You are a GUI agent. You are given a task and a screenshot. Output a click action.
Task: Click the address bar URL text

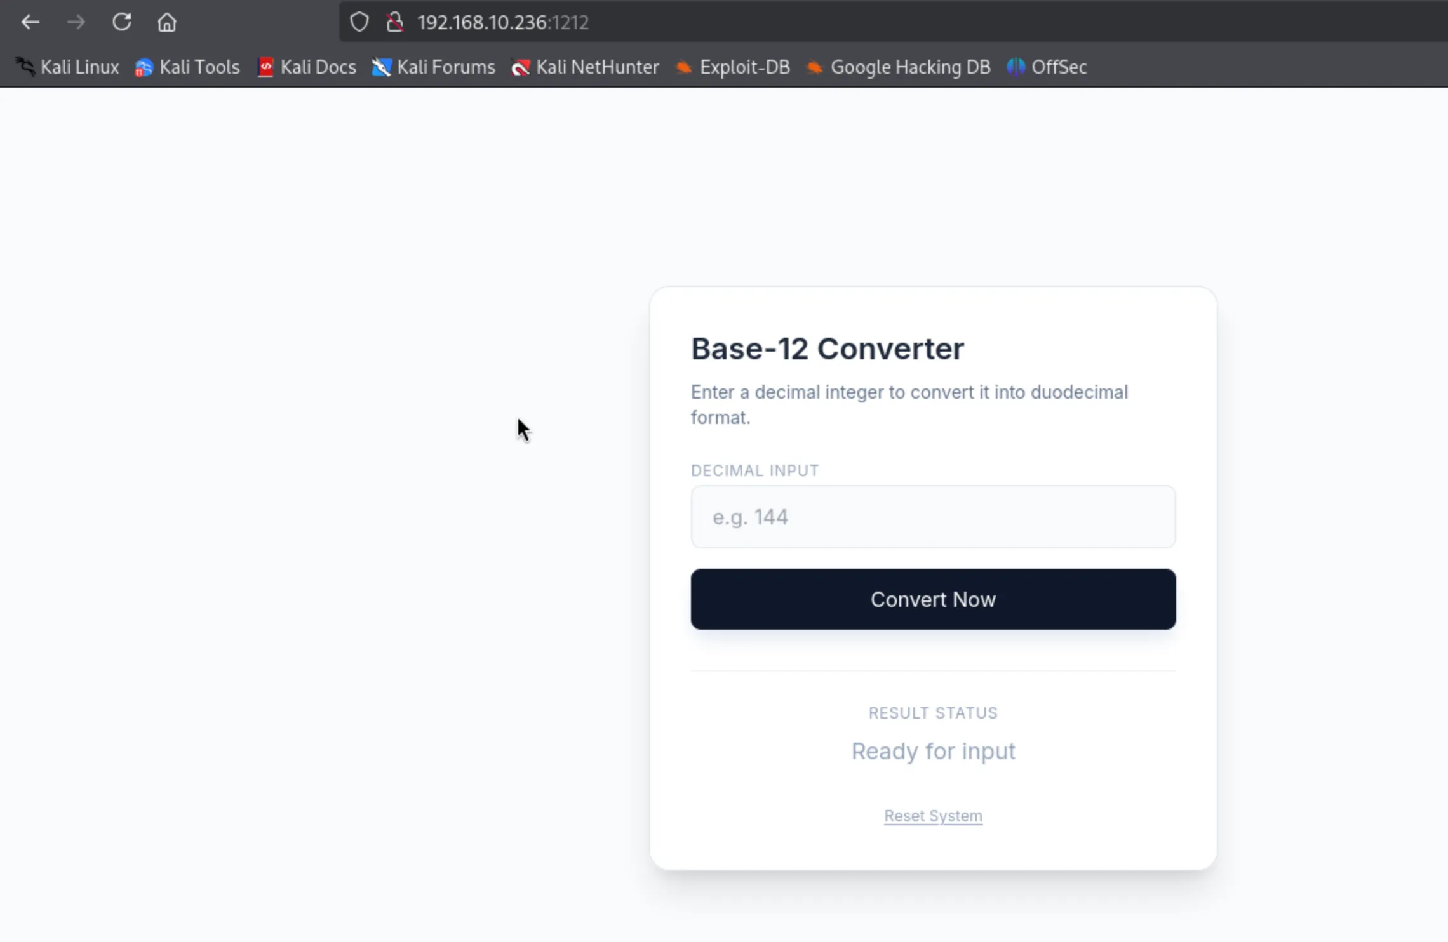click(502, 23)
